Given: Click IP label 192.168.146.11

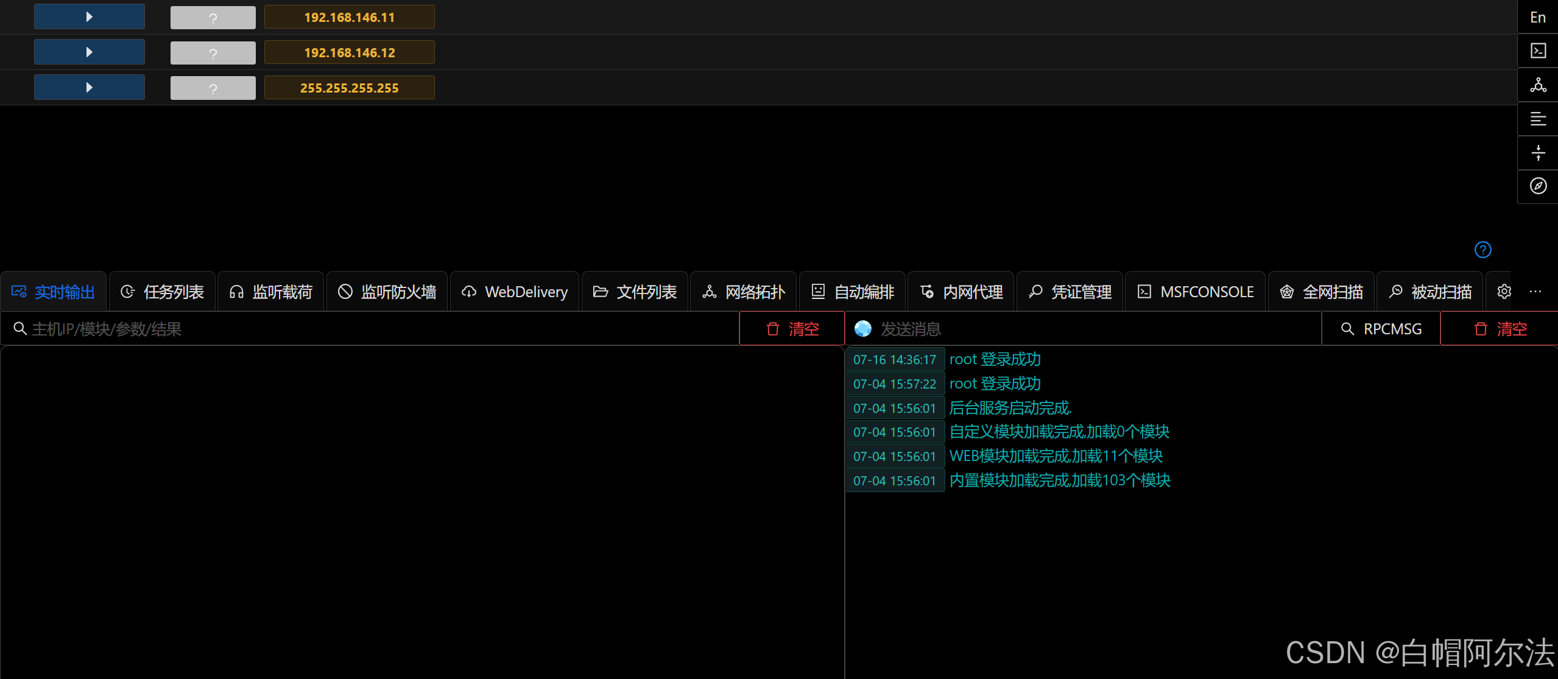Looking at the screenshot, I should (350, 17).
